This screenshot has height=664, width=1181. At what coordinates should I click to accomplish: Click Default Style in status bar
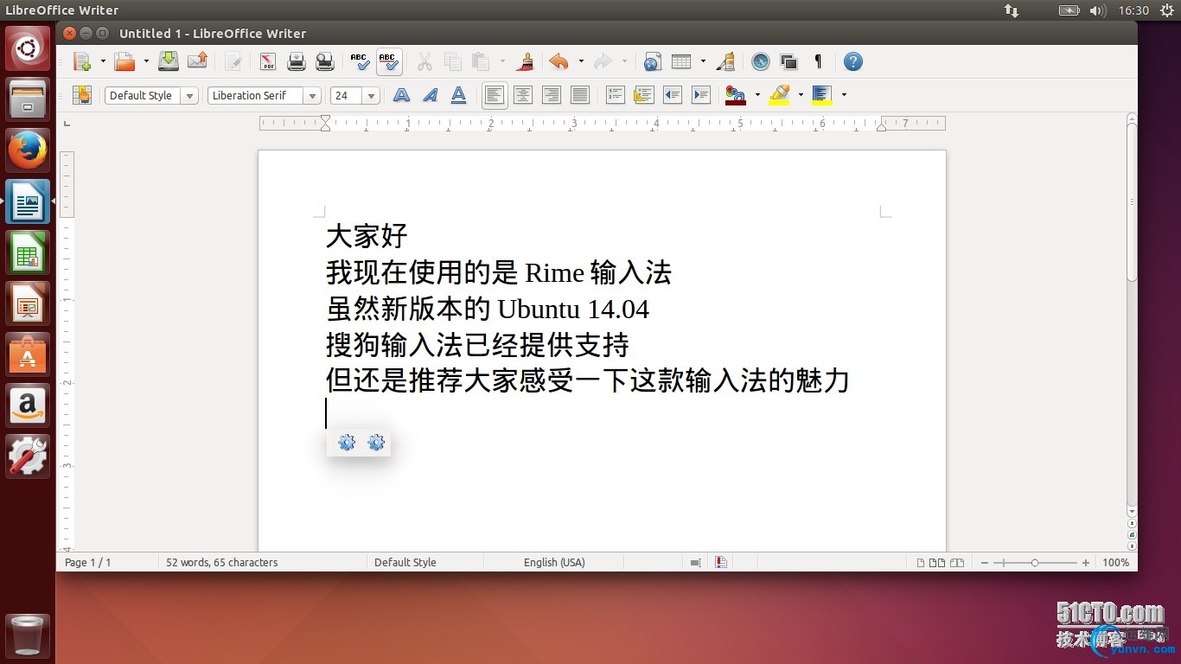[x=405, y=562]
